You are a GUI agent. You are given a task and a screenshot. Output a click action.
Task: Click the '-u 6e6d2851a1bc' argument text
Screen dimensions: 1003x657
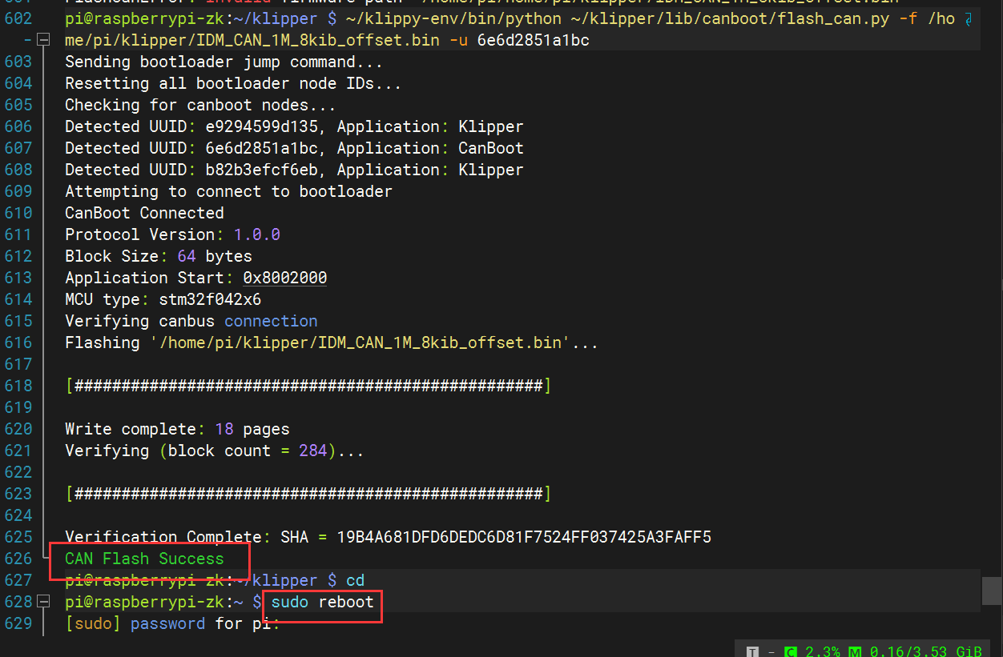coord(519,40)
